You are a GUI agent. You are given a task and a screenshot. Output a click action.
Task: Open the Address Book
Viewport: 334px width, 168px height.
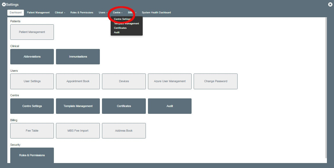124,131
